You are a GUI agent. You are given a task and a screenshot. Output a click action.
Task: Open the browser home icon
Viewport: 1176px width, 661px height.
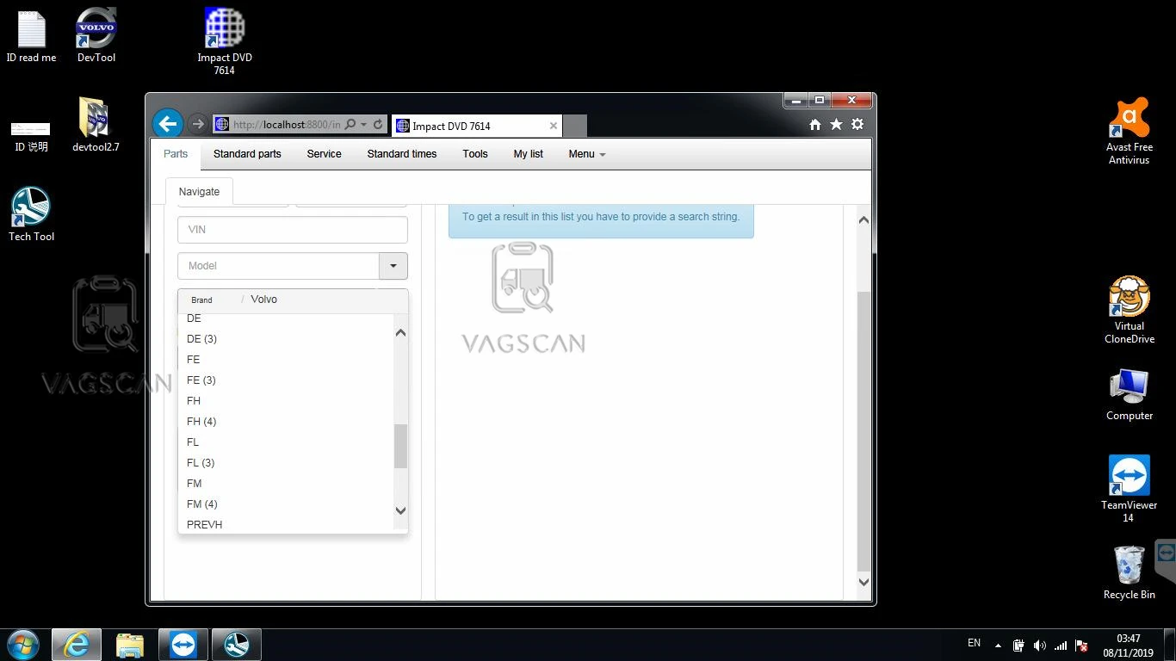pyautogui.click(x=815, y=125)
